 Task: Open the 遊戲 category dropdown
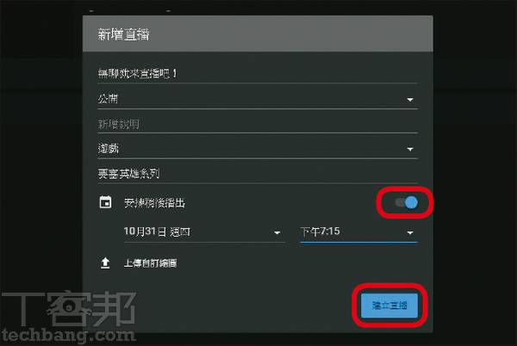coord(257,149)
